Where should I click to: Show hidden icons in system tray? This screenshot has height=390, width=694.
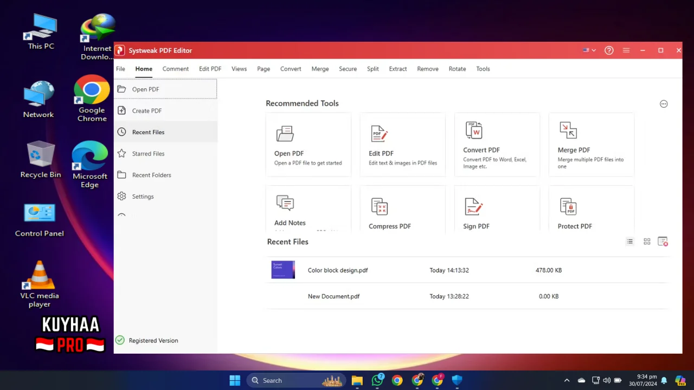(x=567, y=380)
